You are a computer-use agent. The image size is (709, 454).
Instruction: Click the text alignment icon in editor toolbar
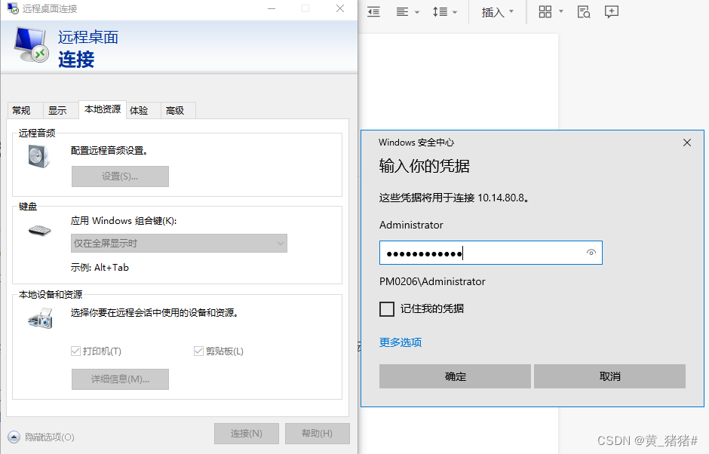tap(402, 12)
